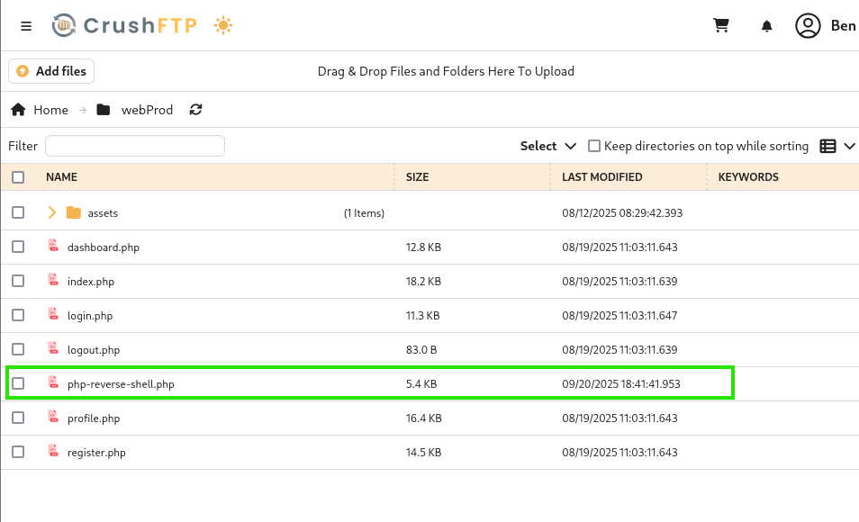Click the 08/12/2025 08:29:42.393 timestamp
Image resolution: width=859 pixels, height=522 pixels.
(x=622, y=213)
